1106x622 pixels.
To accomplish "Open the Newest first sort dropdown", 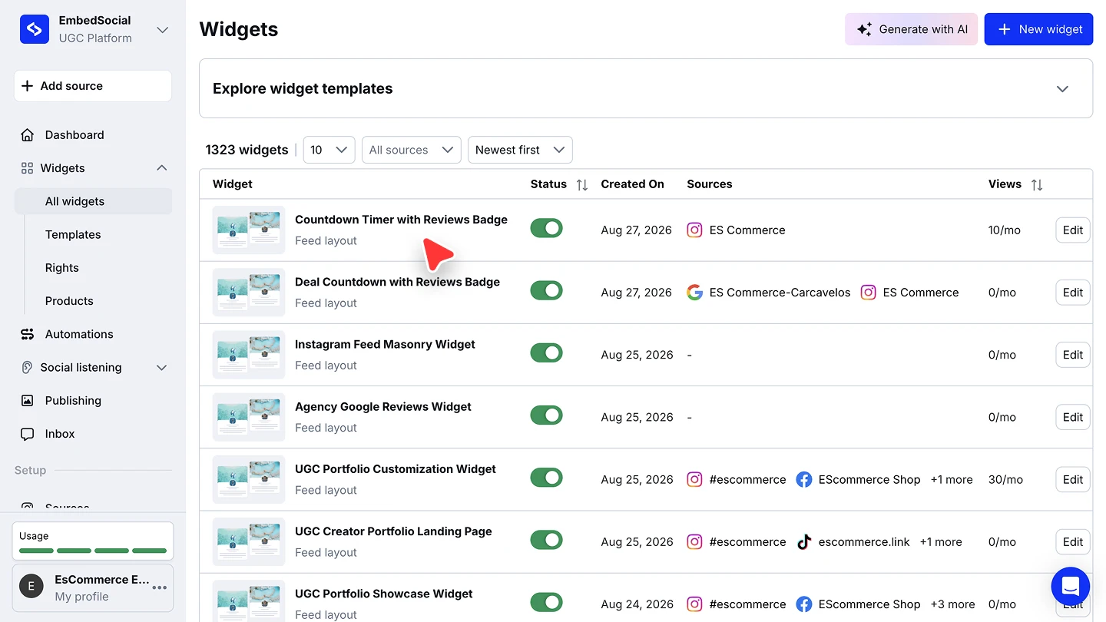I will pos(520,150).
